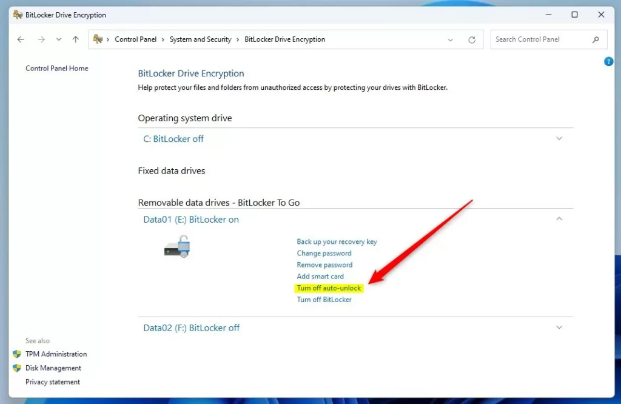Open the Privacy statement link
The height and width of the screenshot is (404, 621).
[x=53, y=382]
